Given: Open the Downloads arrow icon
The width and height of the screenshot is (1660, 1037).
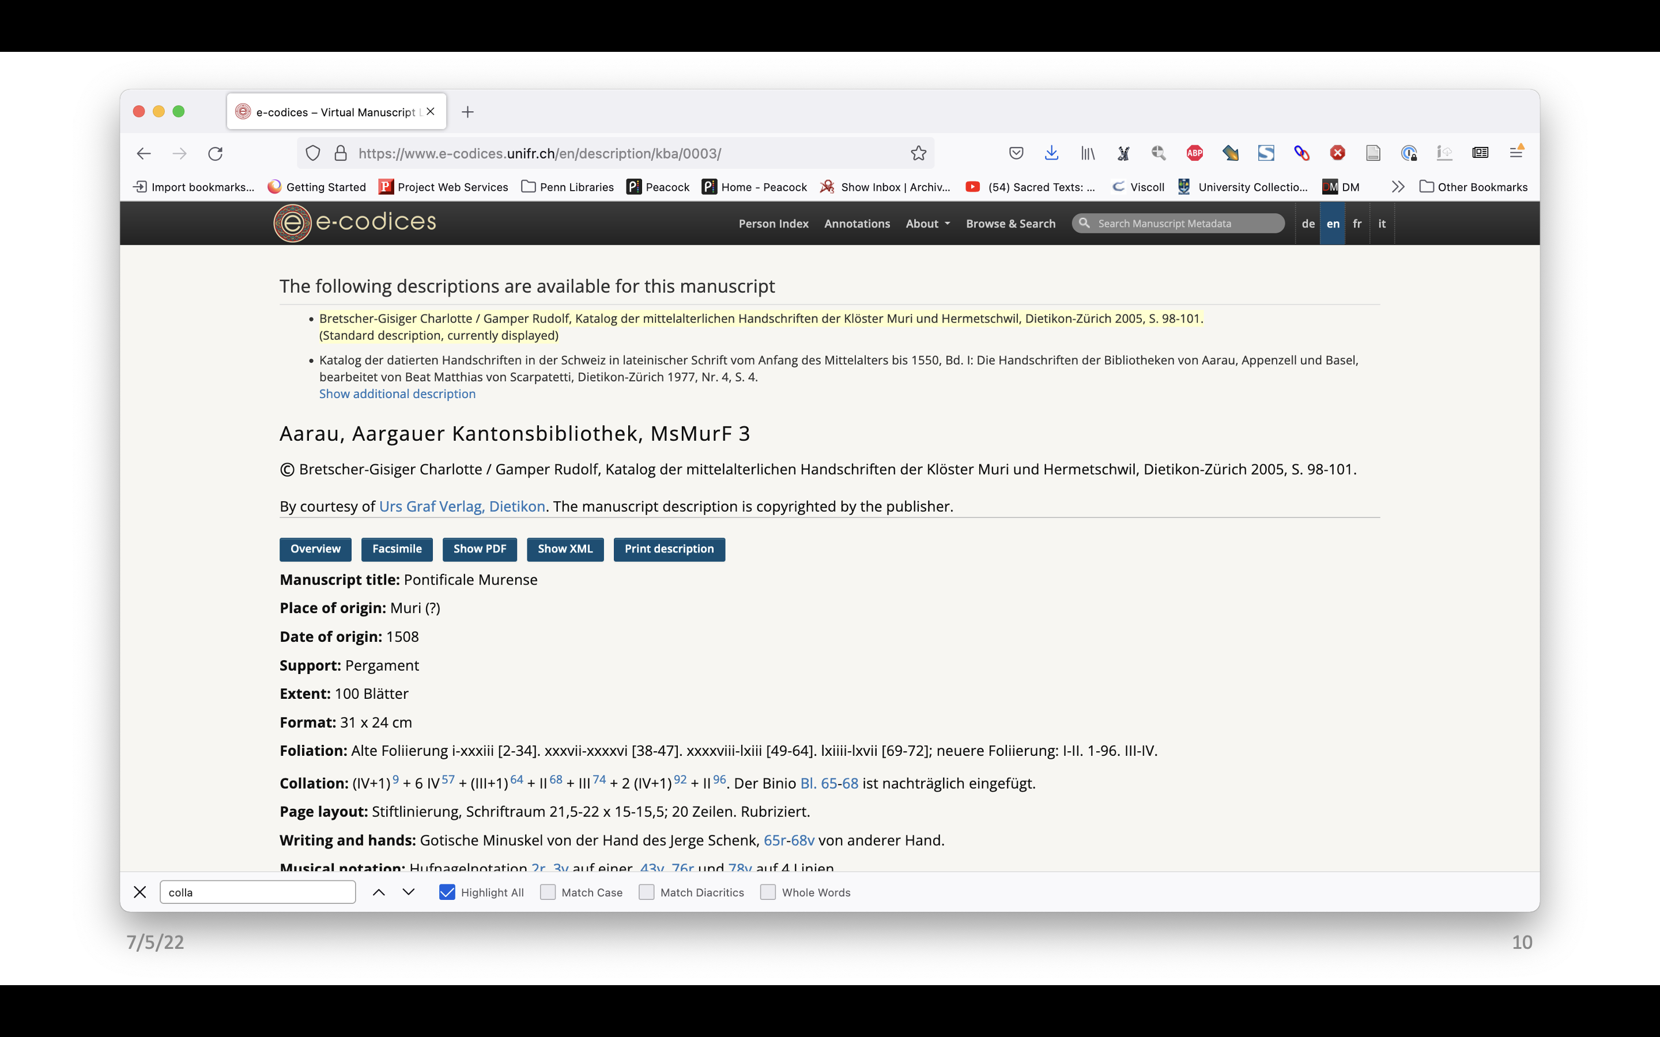Looking at the screenshot, I should (1051, 153).
